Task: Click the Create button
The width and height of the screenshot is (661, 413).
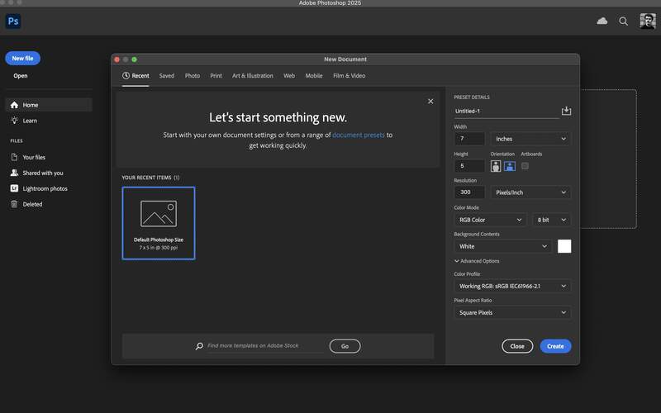Action: tap(555, 346)
